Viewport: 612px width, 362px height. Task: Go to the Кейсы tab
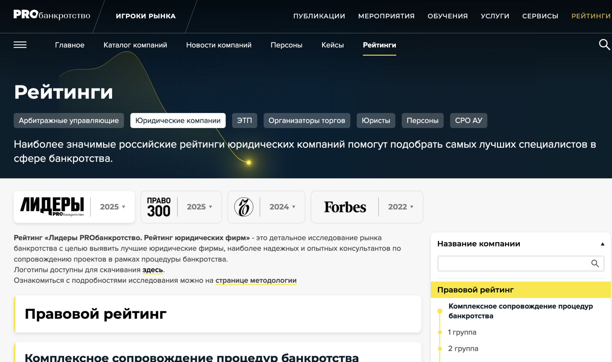(x=333, y=45)
